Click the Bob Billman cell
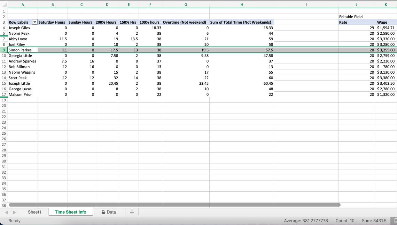 [23, 67]
